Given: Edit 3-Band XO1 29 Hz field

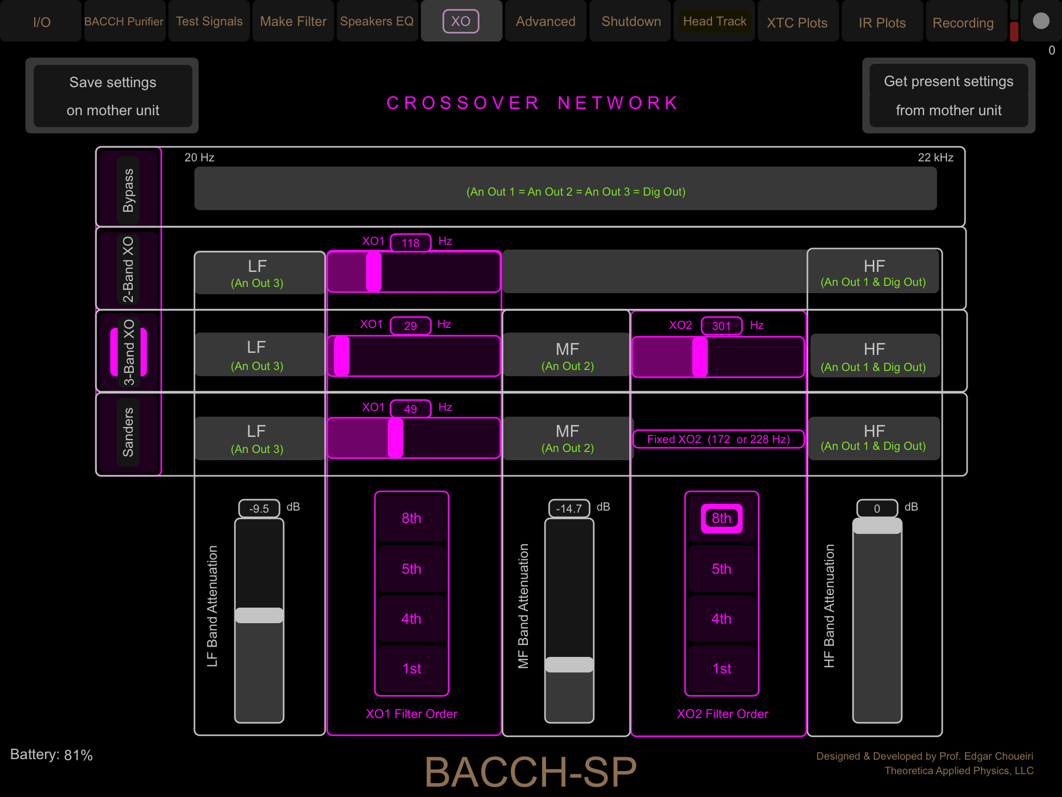Looking at the screenshot, I should point(410,325).
